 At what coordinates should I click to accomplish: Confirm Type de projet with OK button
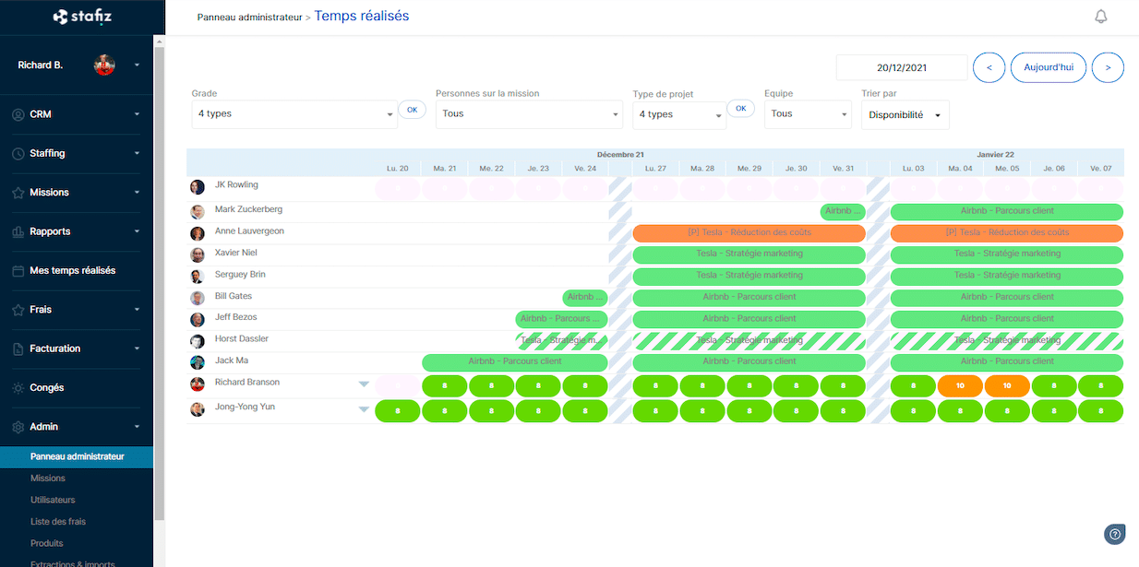click(740, 109)
